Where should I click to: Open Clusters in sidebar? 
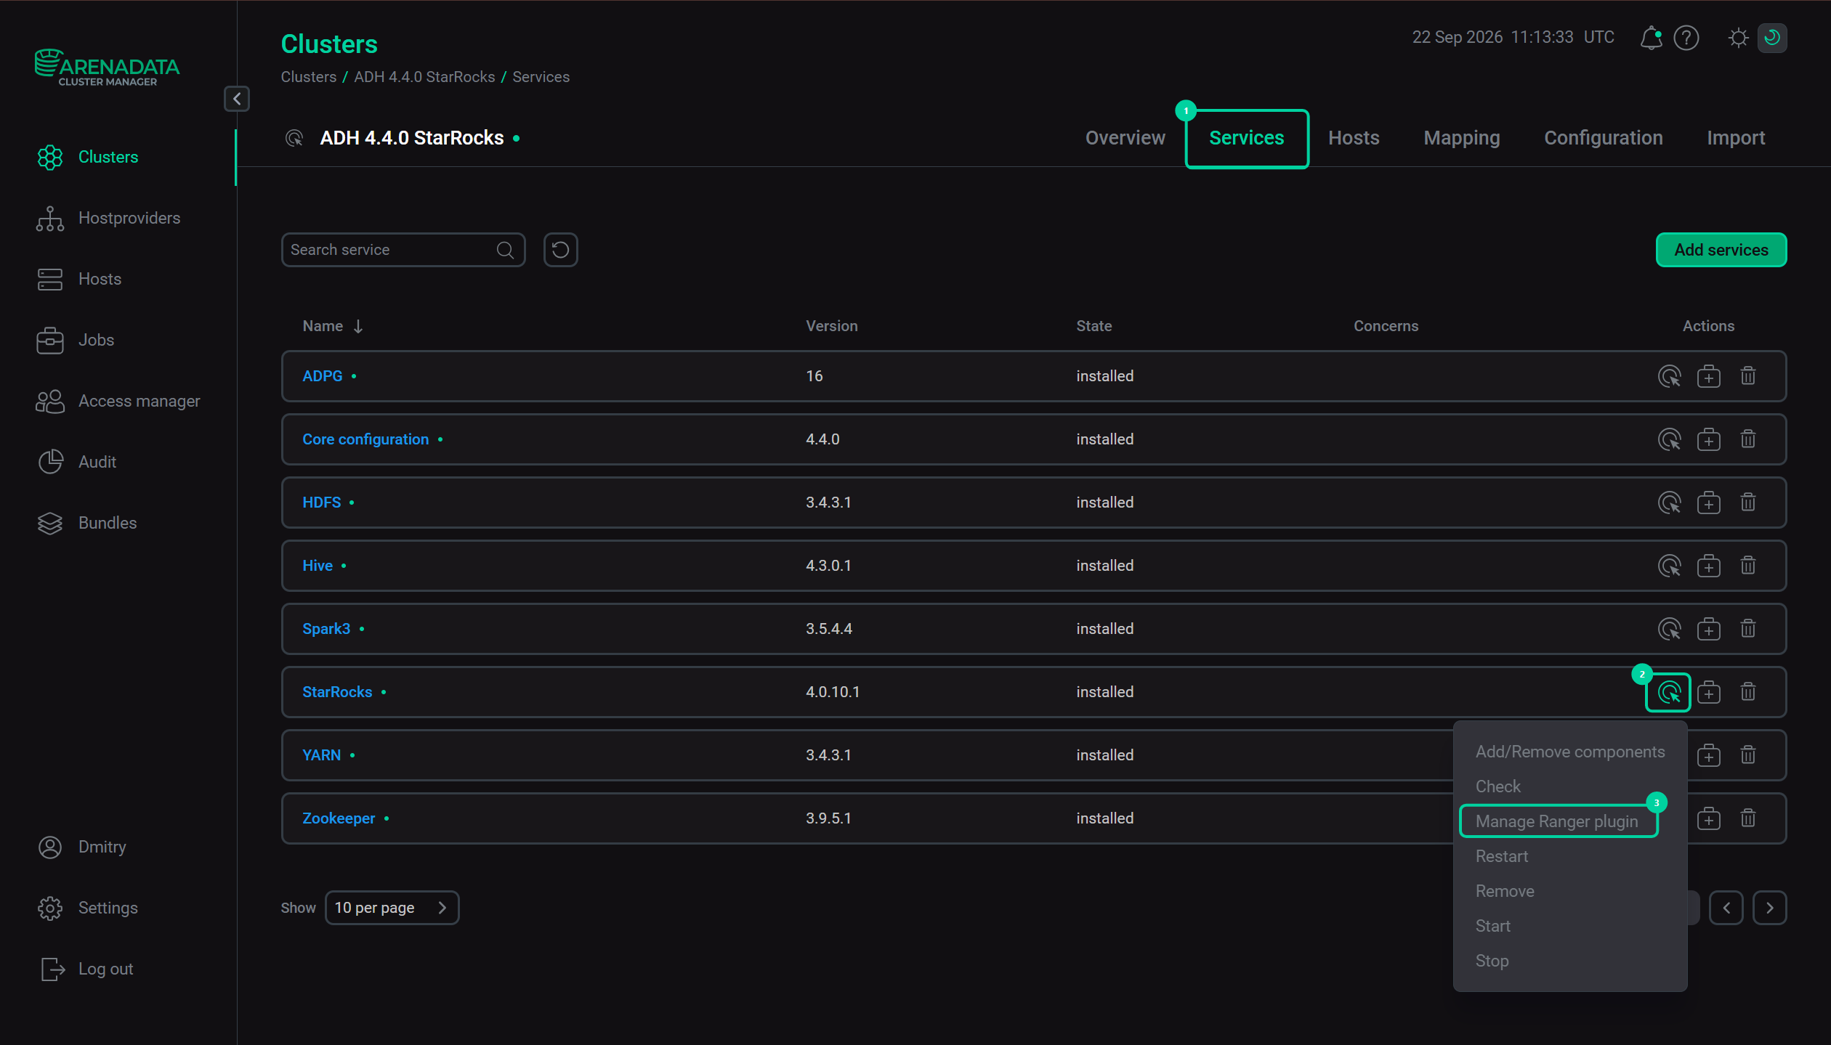(108, 157)
